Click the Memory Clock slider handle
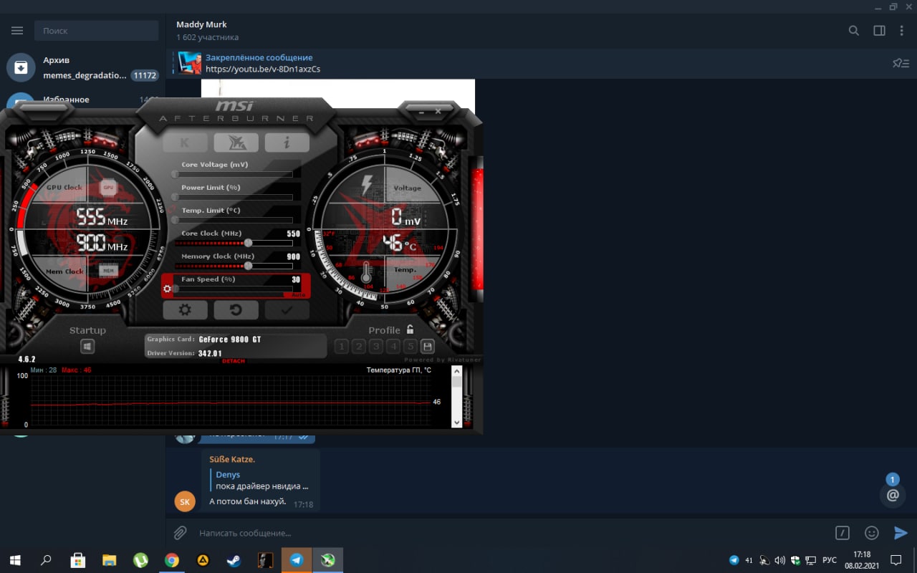Viewport: 917px width, 573px height. (x=248, y=266)
